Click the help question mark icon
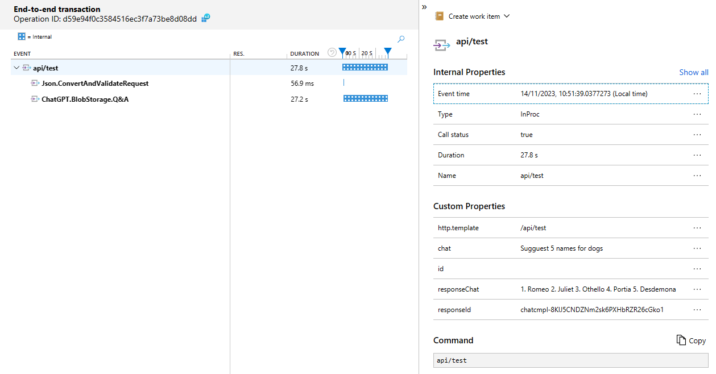Screen dimensions: 716x374 332,53
